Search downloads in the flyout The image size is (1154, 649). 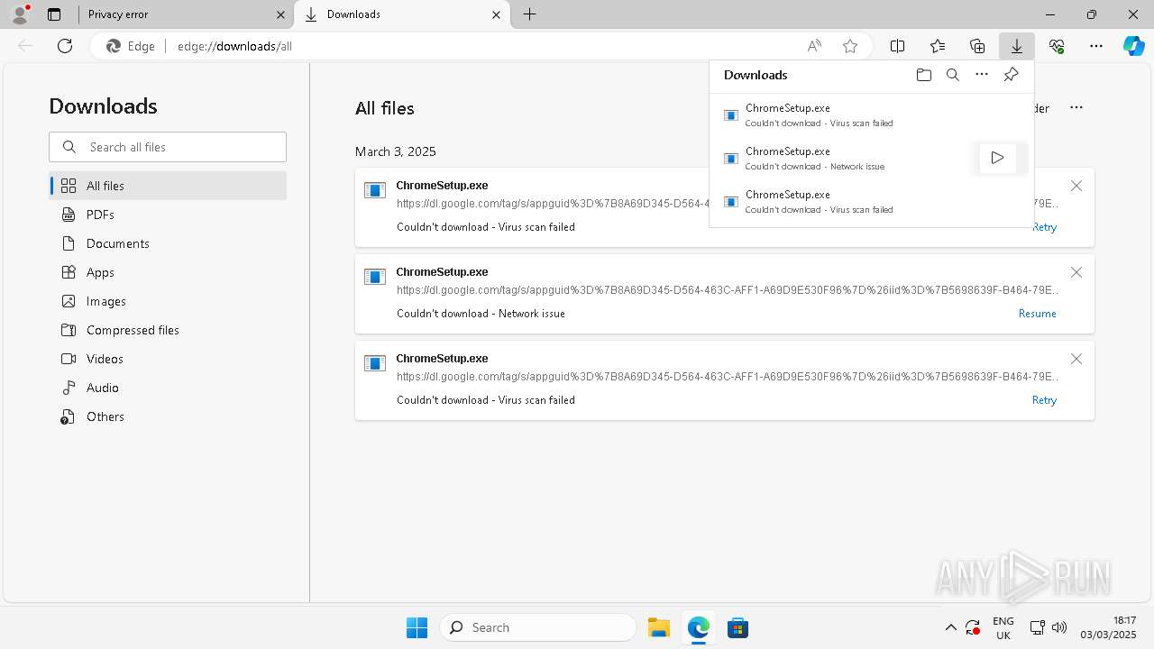click(x=953, y=75)
